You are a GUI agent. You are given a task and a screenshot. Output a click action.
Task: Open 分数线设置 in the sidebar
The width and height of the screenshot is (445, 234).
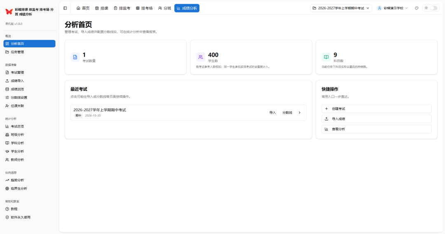(x=29, y=97)
